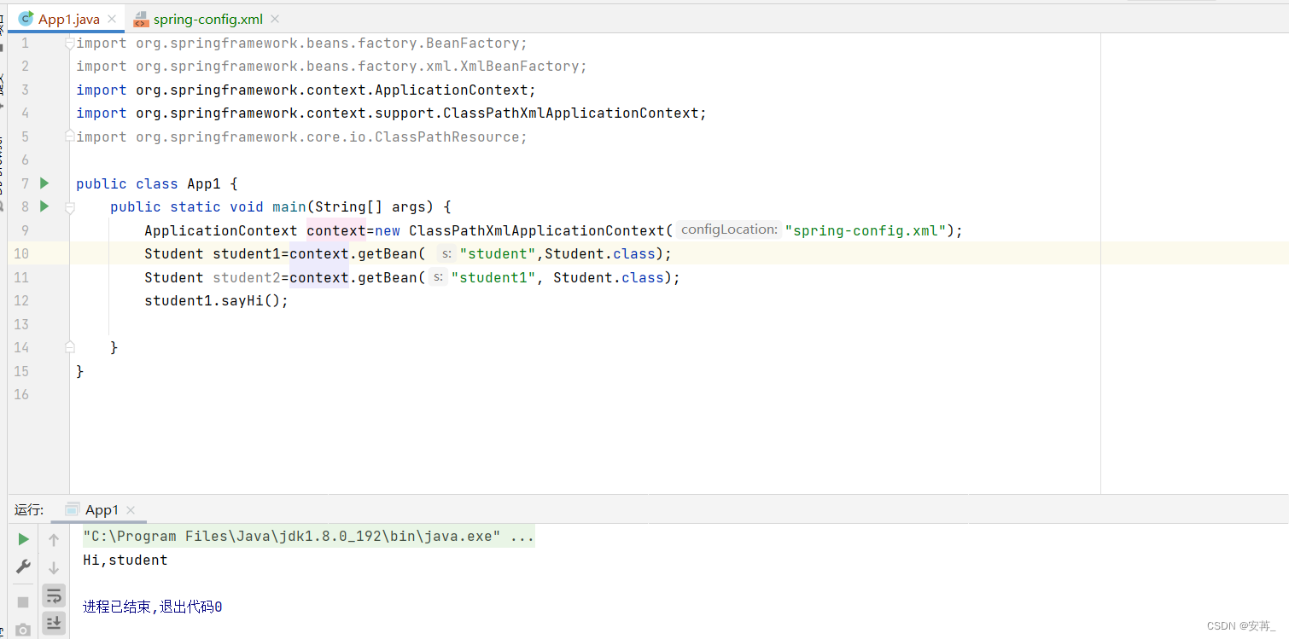This screenshot has height=639, width=1289.
Task: Click the "s:" hint before "student1" on line 11
Action: coord(437,276)
